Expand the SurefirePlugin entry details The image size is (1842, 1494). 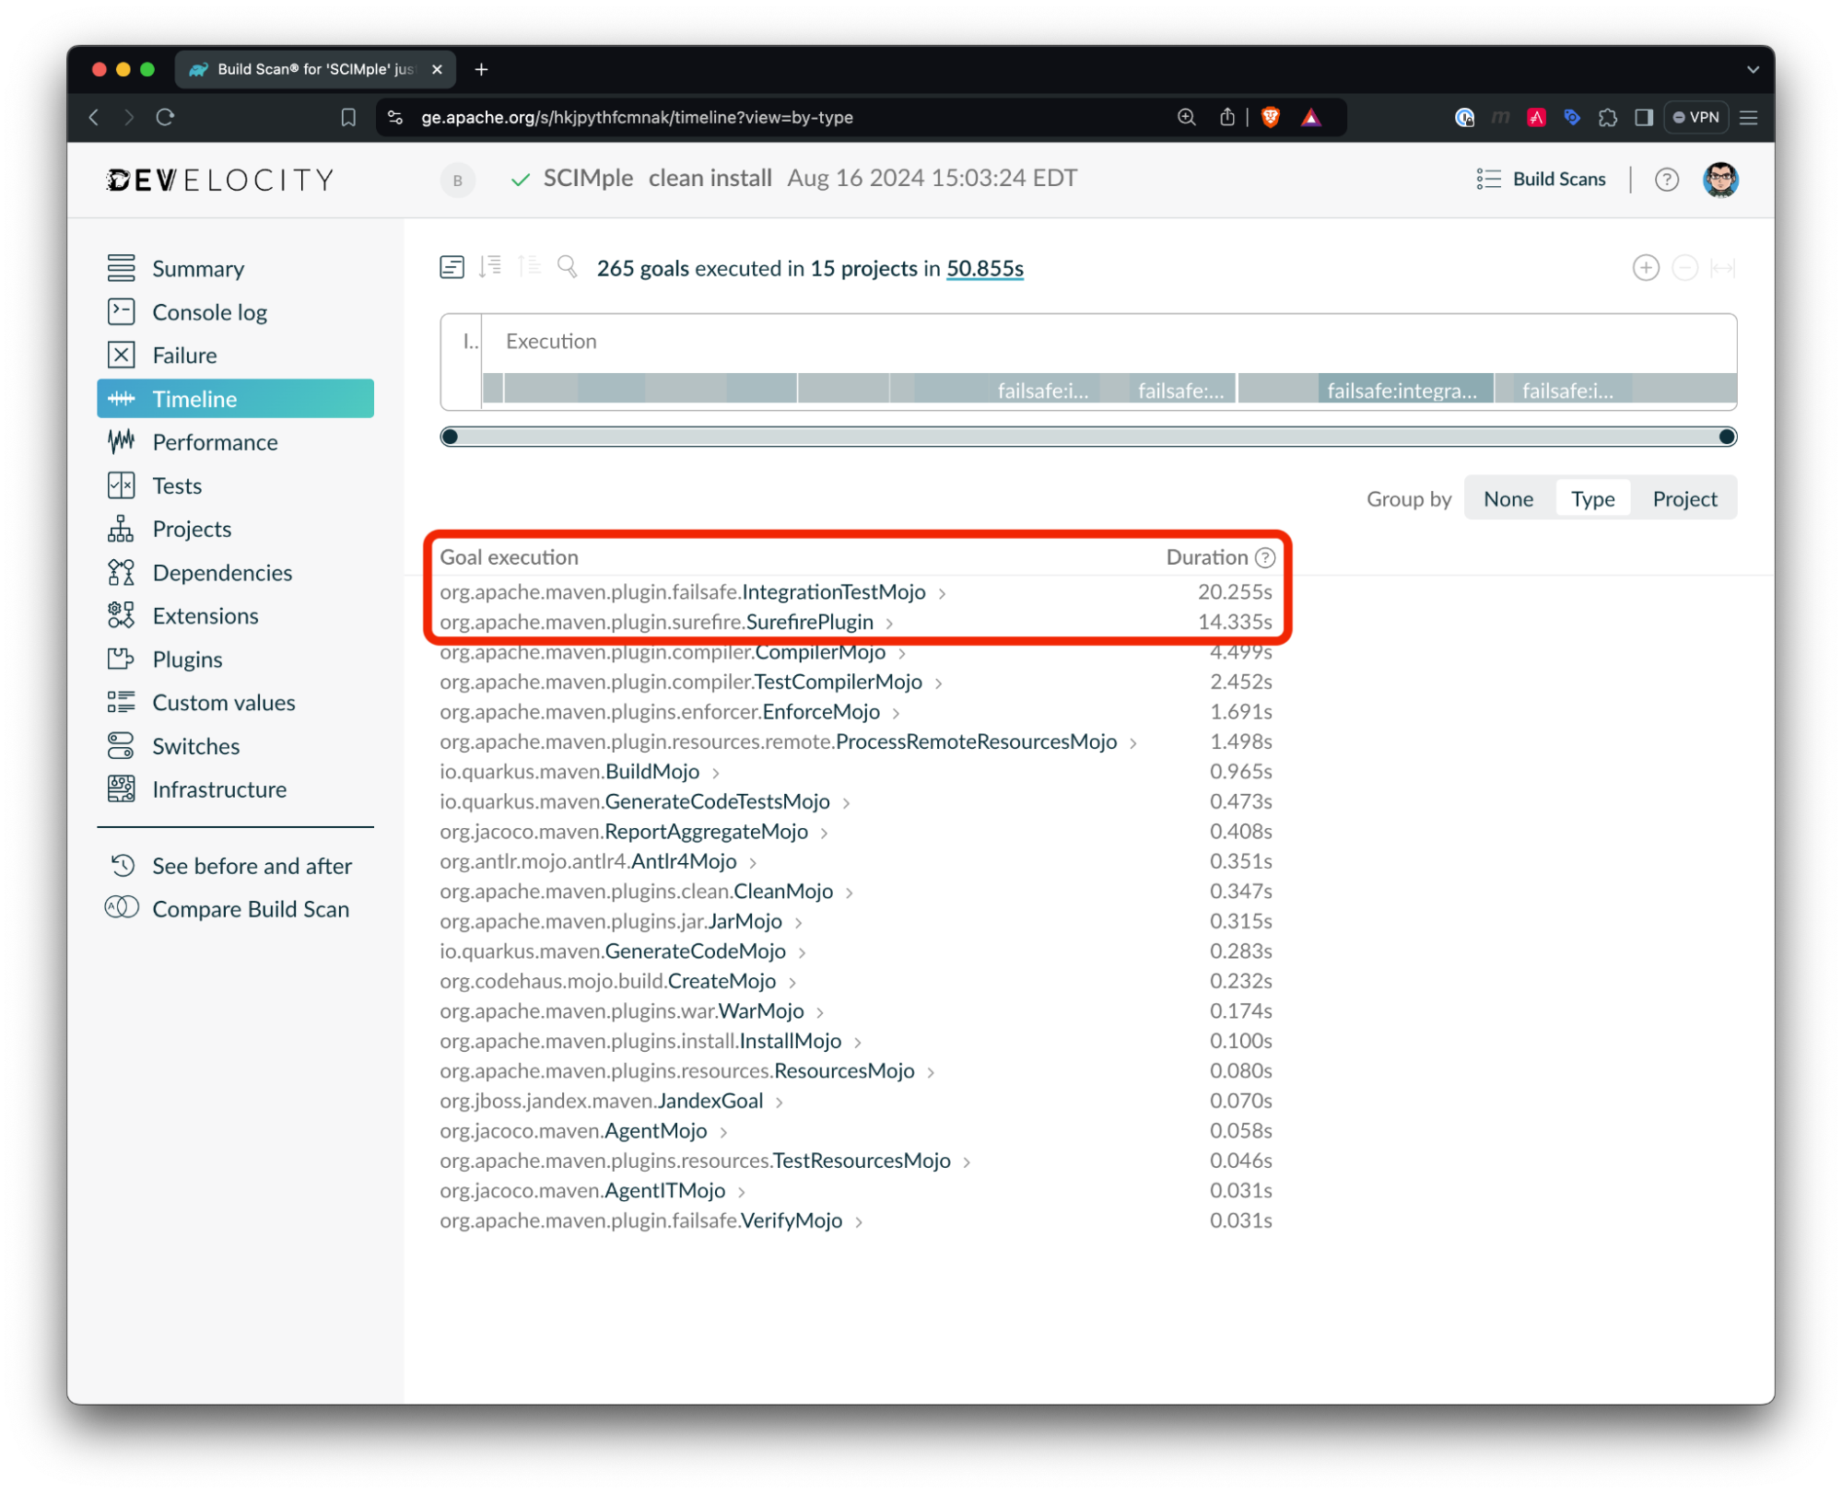click(x=889, y=623)
